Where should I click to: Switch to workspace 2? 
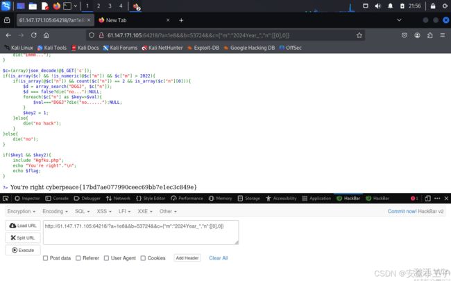coord(99,6)
